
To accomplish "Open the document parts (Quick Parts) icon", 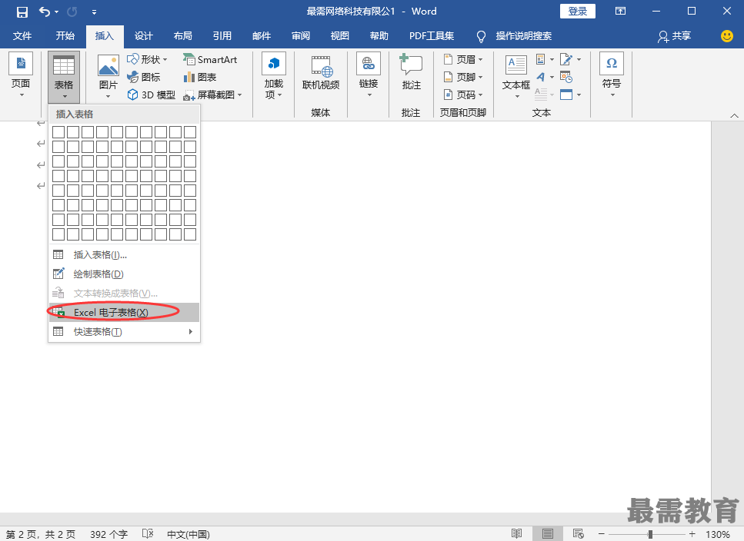I will point(545,59).
